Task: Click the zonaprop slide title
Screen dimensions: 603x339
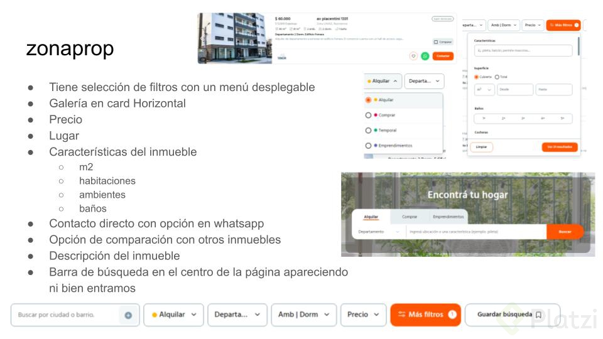Action: [70, 49]
